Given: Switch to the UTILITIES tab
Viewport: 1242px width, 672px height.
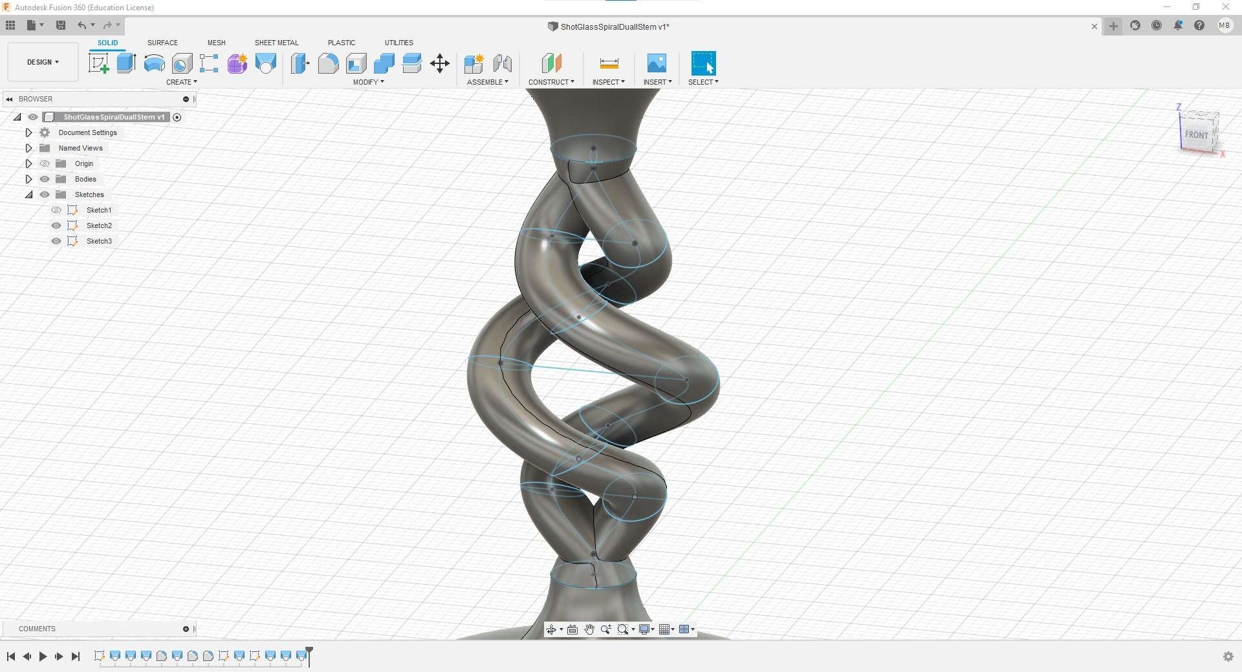Looking at the screenshot, I should tap(399, 43).
